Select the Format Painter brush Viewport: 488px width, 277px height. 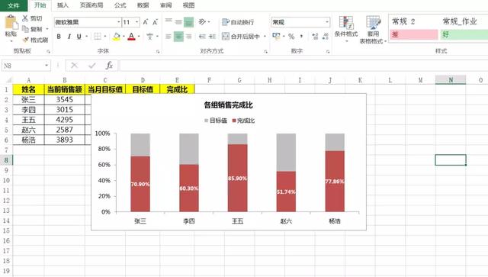click(25, 40)
